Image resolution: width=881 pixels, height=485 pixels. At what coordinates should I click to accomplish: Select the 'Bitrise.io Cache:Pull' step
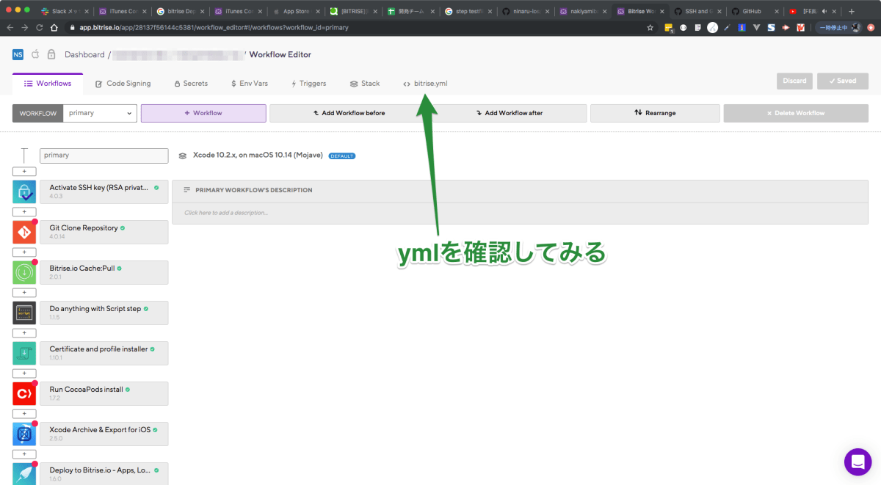click(104, 272)
